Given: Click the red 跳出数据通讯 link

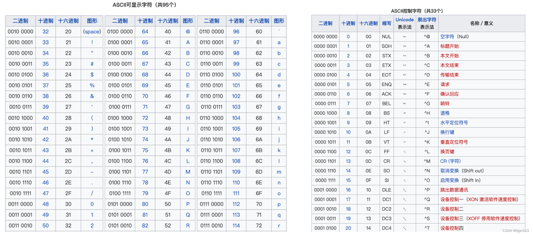Looking at the screenshot, I should click(x=454, y=190).
